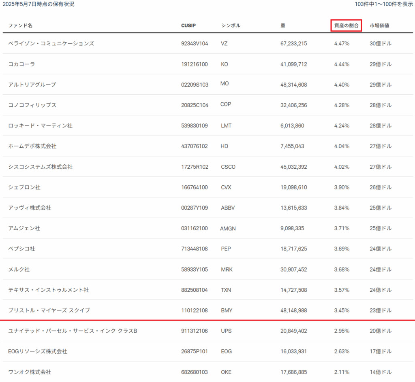
Task: Select the CUSIP value 437076102
Action: tap(195, 146)
